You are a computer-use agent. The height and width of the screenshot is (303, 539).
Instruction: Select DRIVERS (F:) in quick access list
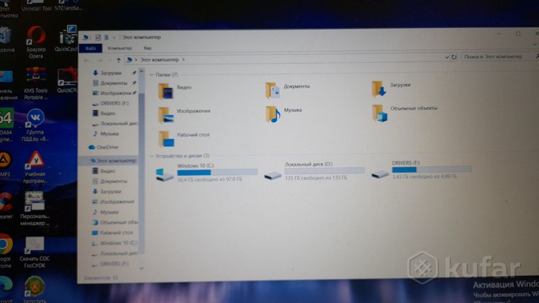(x=111, y=104)
